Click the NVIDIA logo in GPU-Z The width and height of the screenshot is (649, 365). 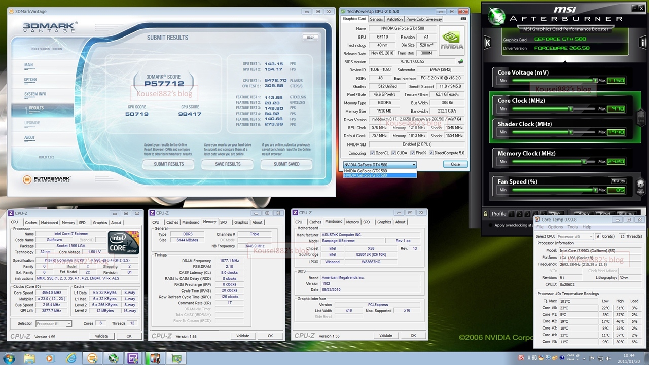[451, 41]
